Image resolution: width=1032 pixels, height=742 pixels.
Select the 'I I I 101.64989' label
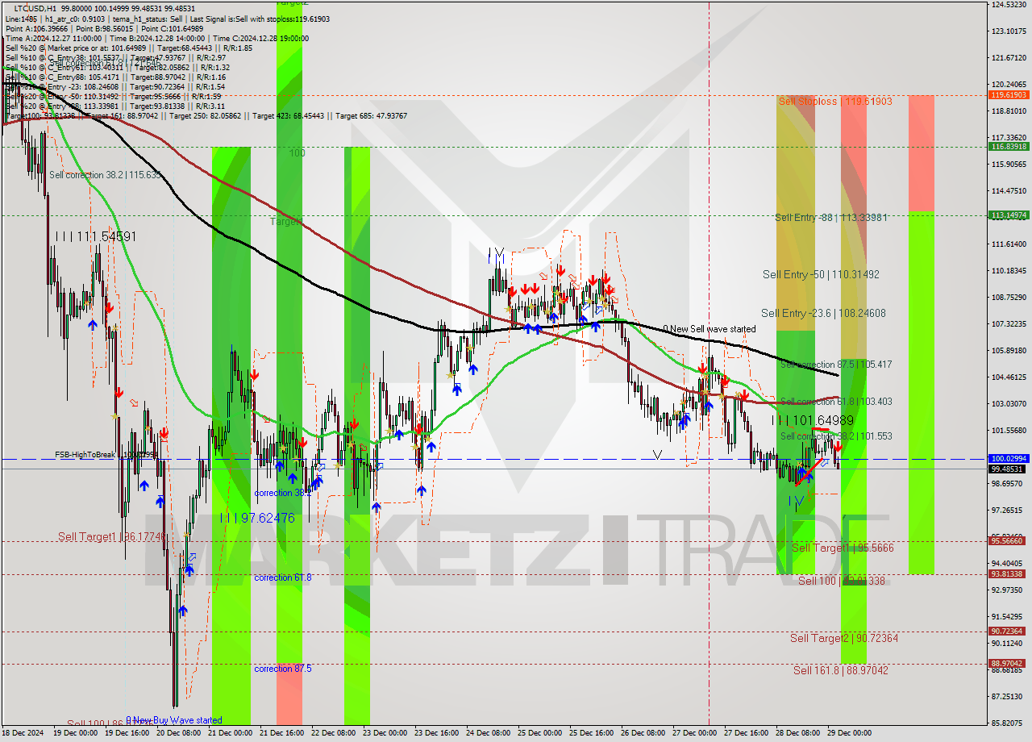click(812, 420)
